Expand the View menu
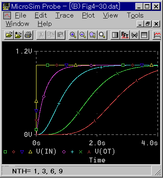The image size is (163, 178). pyautogui.click(x=110, y=15)
